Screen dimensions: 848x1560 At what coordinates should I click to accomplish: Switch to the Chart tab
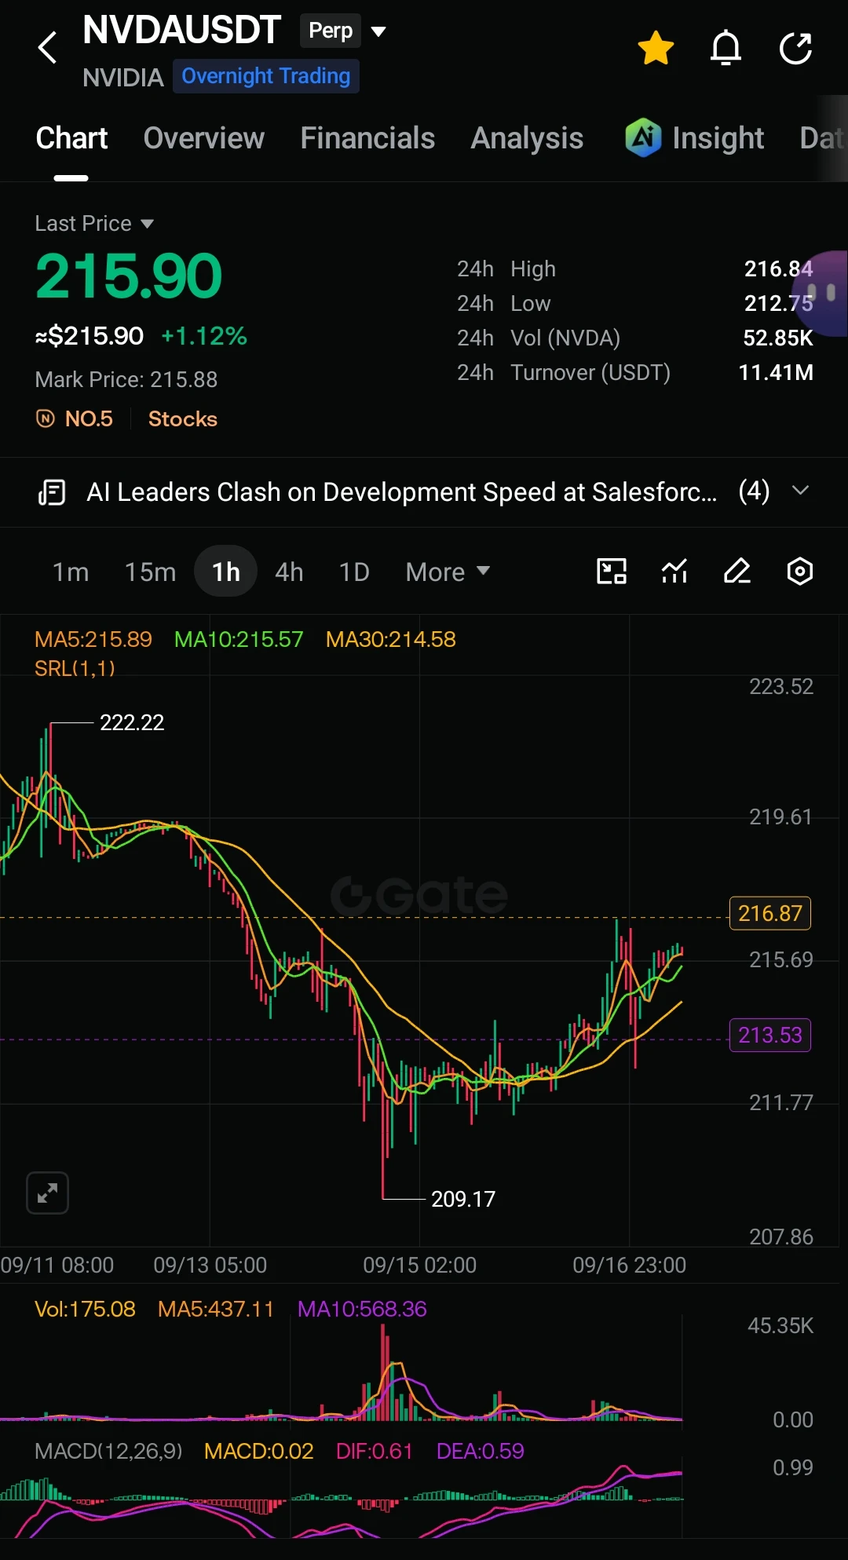(71, 138)
